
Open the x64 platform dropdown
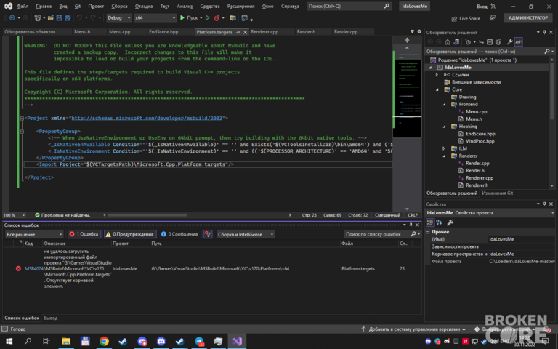155,17
